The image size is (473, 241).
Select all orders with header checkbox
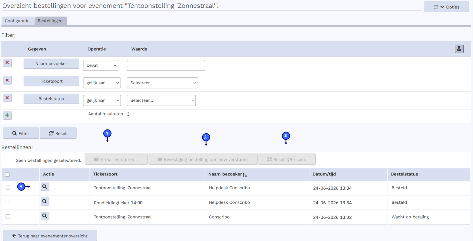[x=7, y=174]
